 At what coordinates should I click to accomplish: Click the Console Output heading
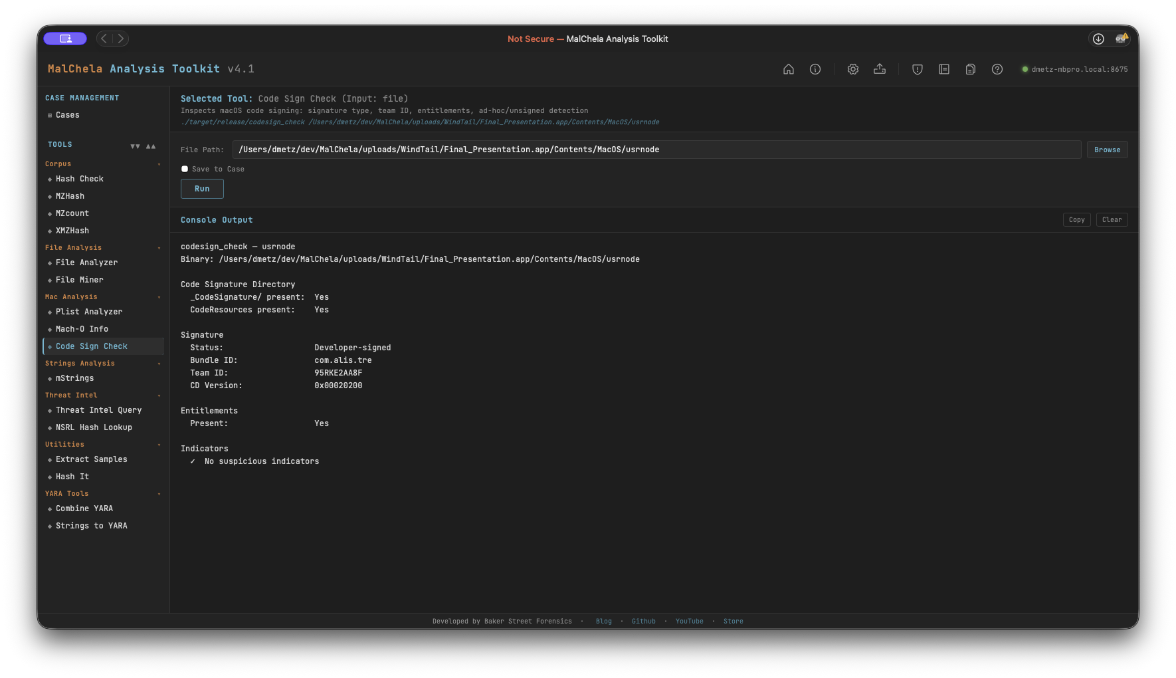coord(217,220)
